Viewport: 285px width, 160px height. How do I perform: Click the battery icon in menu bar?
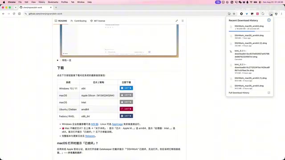click(255, 2)
